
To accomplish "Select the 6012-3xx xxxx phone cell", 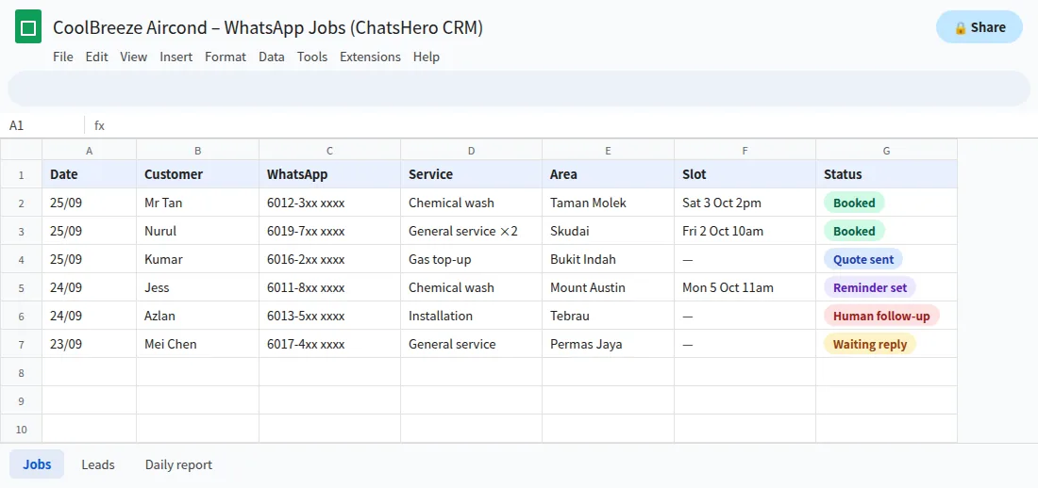I will click(329, 203).
